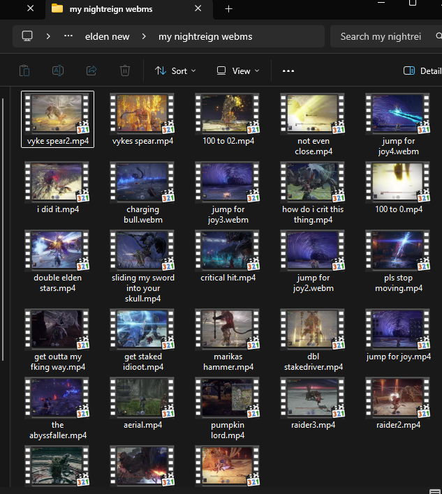Click the share icon in toolbar
The width and height of the screenshot is (442, 494).
tap(91, 70)
